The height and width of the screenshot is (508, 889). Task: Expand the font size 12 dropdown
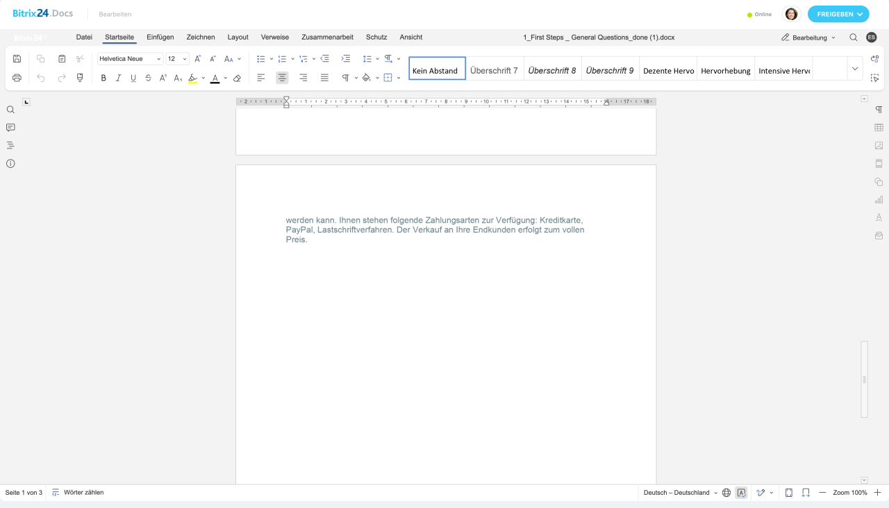point(185,59)
